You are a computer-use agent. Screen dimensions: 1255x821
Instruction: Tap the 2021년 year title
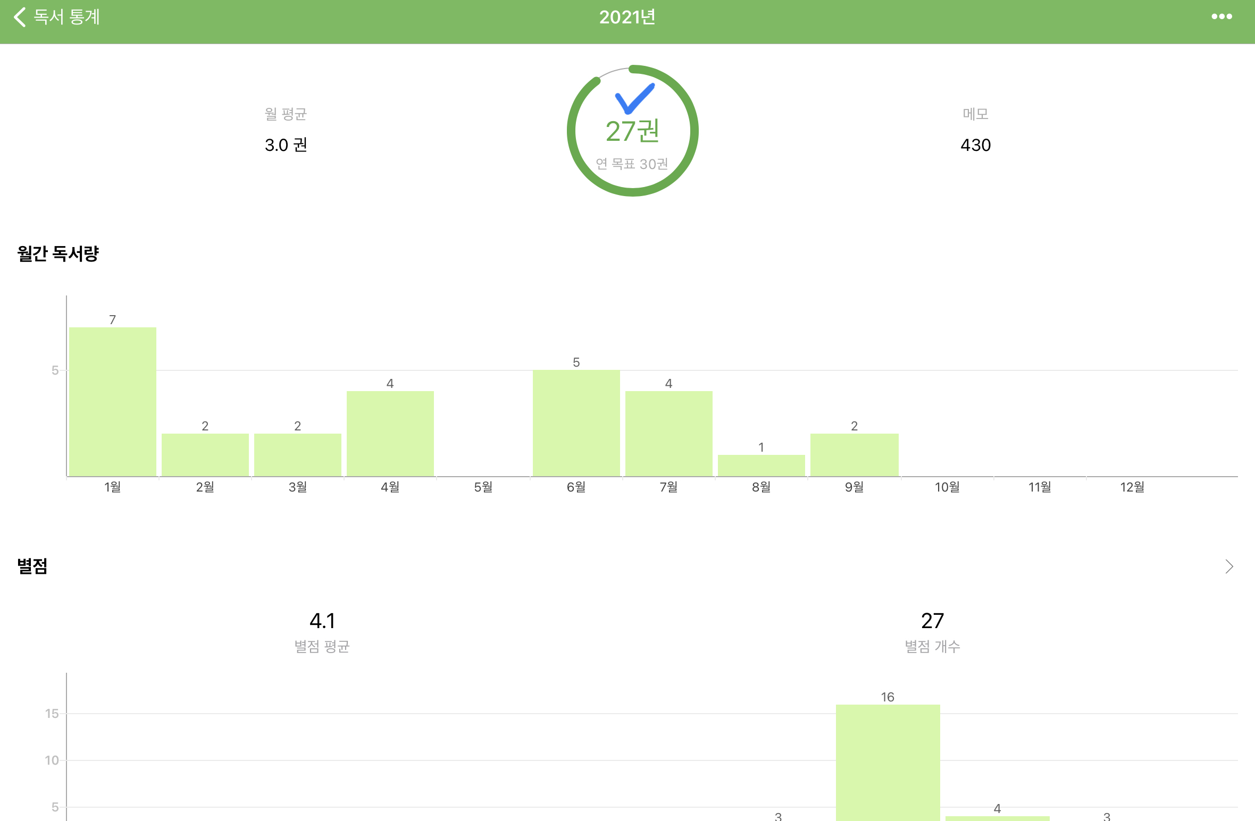[x=627, y=17]
